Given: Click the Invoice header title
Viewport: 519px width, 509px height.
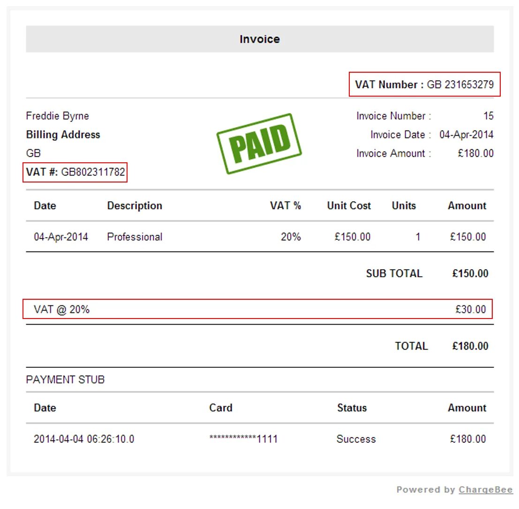Looking at the screenshot, I should click(260, 39).
